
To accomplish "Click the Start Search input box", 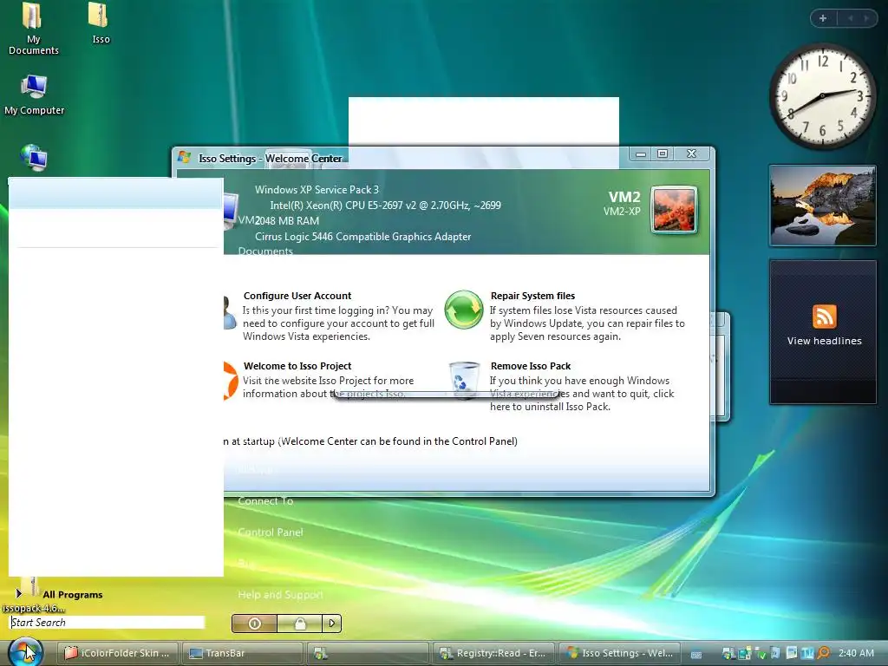I will coord(107,623).
